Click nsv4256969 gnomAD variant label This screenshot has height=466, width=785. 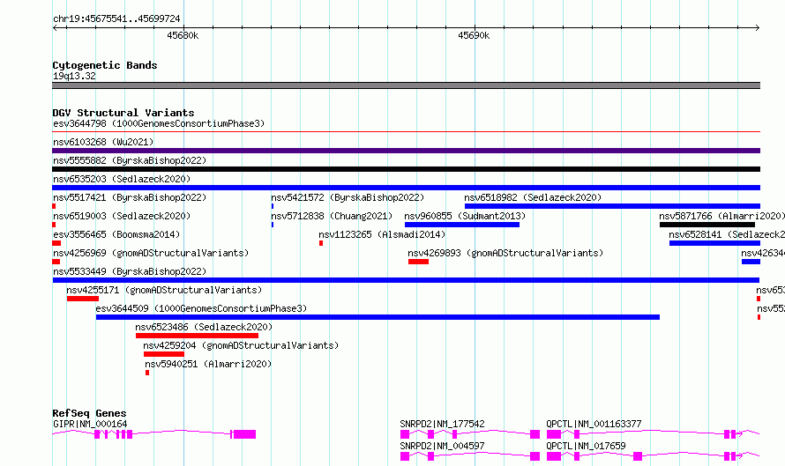[x=151, y=253]
